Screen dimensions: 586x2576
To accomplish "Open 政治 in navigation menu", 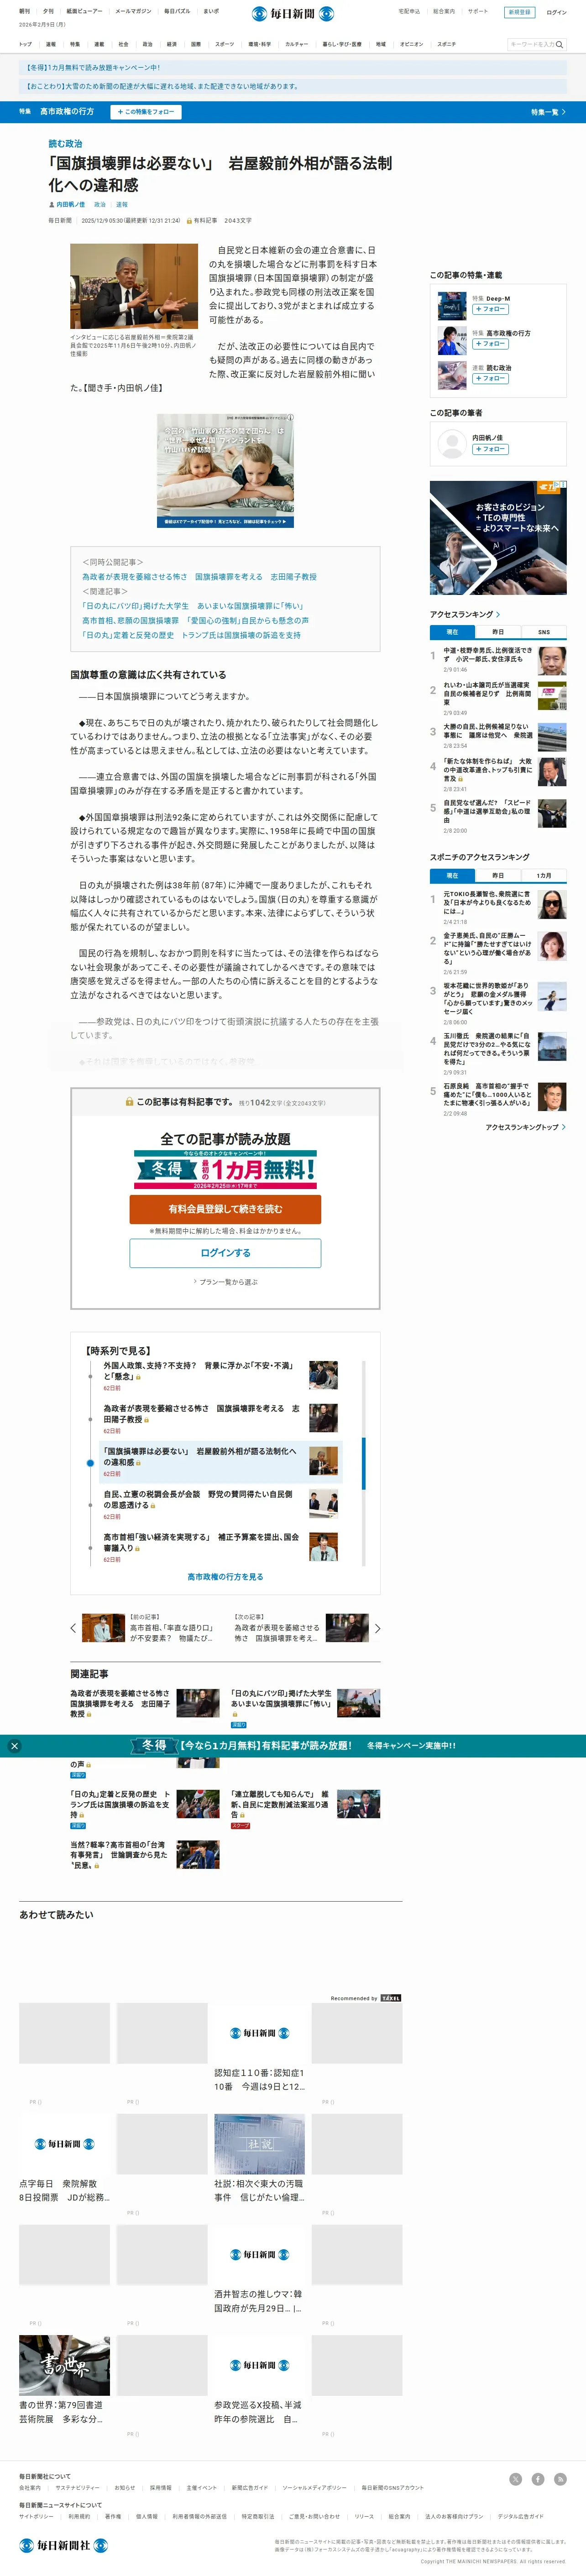I will click(147, 44).
